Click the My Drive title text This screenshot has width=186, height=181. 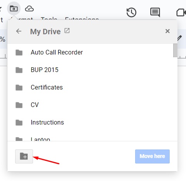pos(45,32)
